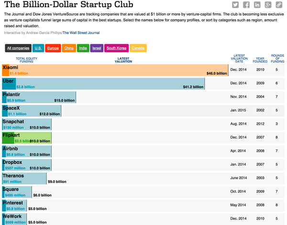The width and height of the screenshot is (287, 225).
Task: Sort by Total Equity Funding column
Action: tap(26, 60)
